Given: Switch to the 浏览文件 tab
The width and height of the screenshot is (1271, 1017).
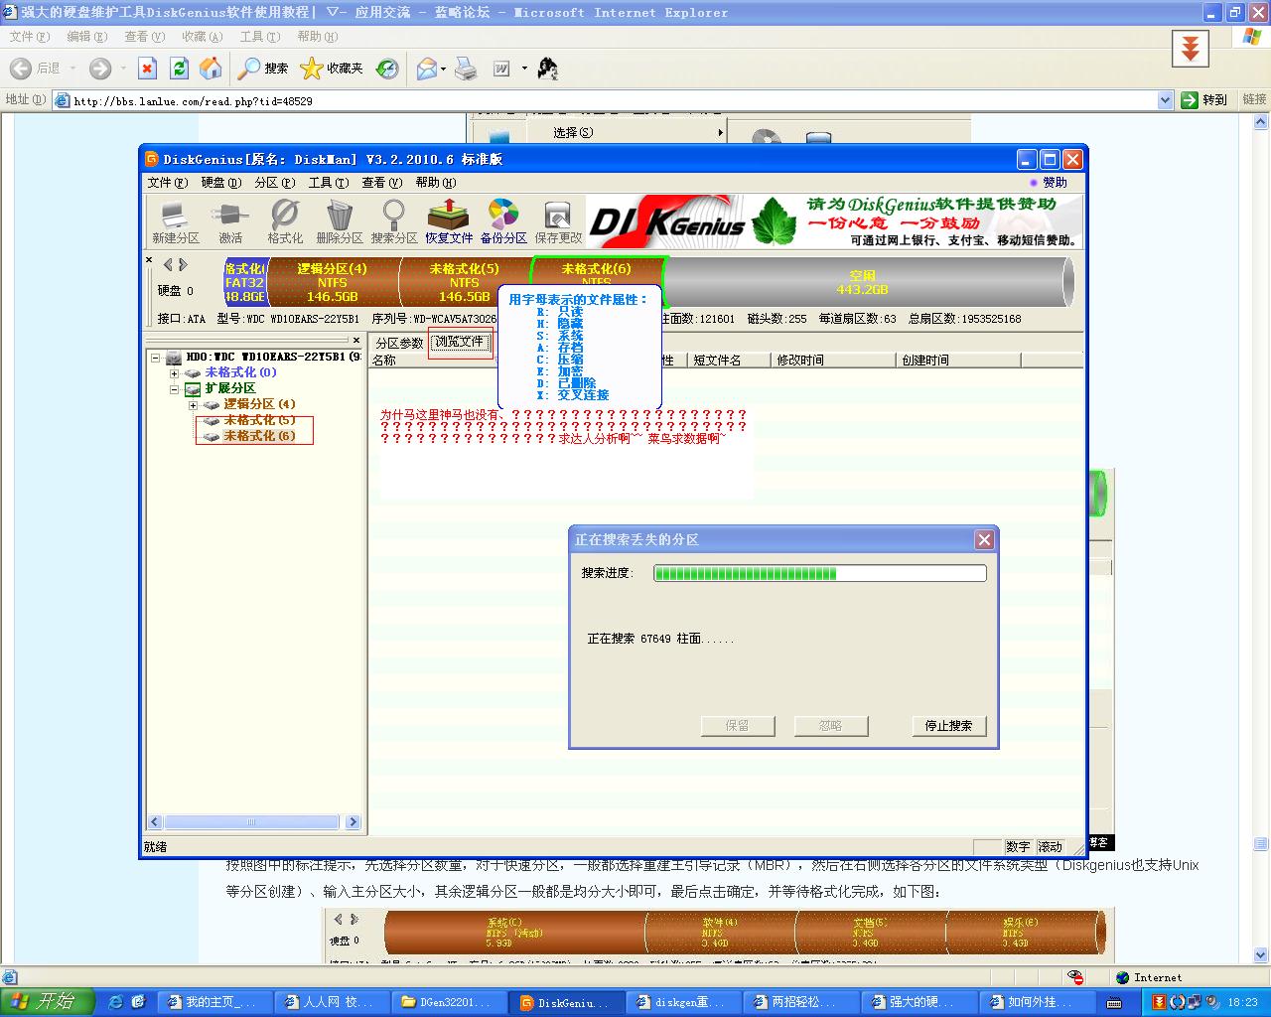Looking at the screenshot, I should click(460, 342).
